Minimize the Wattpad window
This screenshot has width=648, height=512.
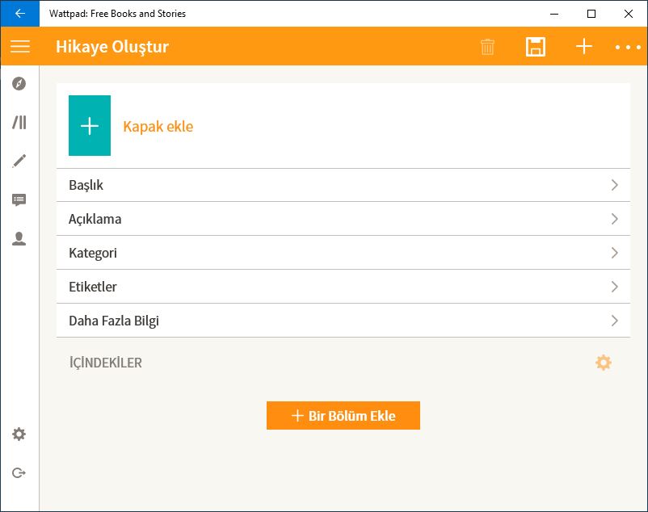point(554,14)
